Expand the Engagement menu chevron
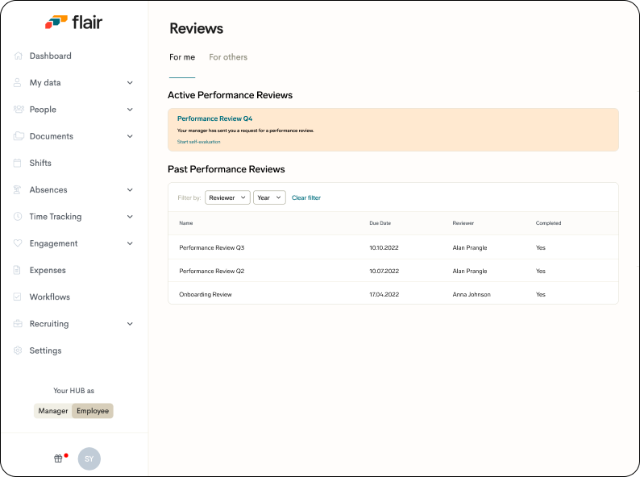 (130, 243)
